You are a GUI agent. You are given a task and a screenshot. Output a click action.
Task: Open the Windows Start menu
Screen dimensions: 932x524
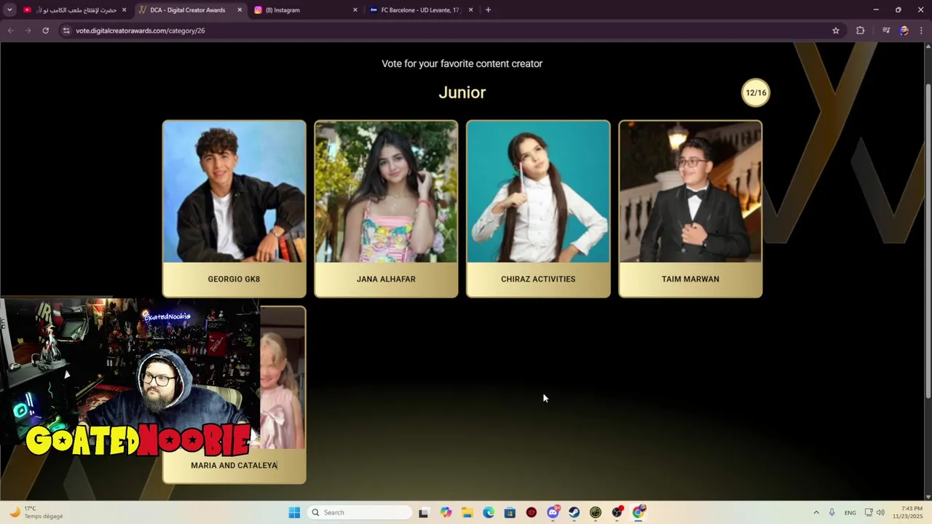294,512
